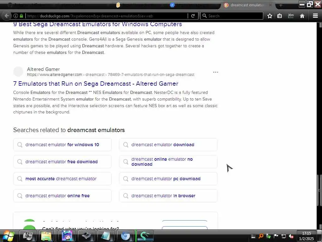The width and height of the screenshot is (322, 242).
Task: Click the Searches related to dreamcast emulators heading
Action: (x=69, y=130)
